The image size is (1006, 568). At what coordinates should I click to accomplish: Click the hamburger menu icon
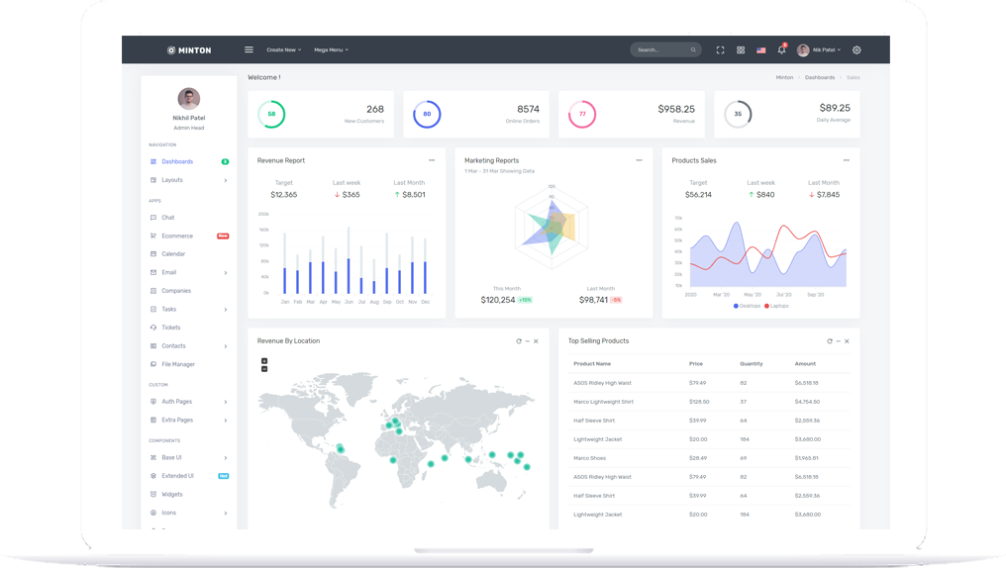249,49
